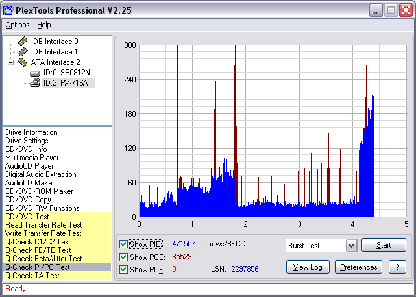Viewport: 416px width, 297px height.
Task: Open AudioCD Maker
Action: click(x=30, y=183)
